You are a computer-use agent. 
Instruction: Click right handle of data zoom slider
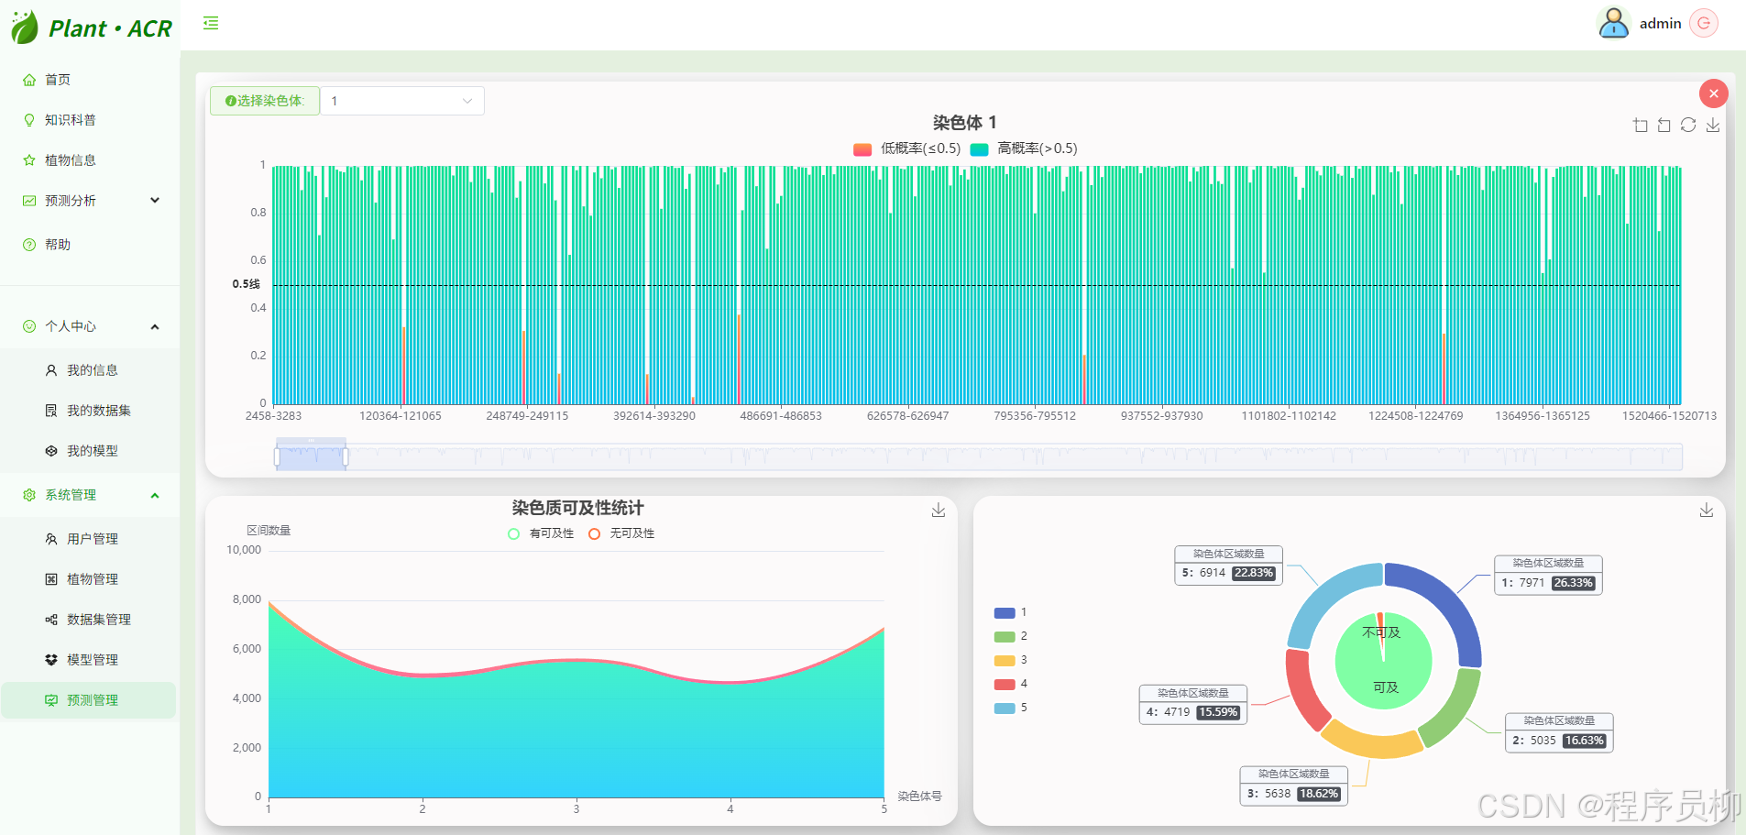(346, 456)
